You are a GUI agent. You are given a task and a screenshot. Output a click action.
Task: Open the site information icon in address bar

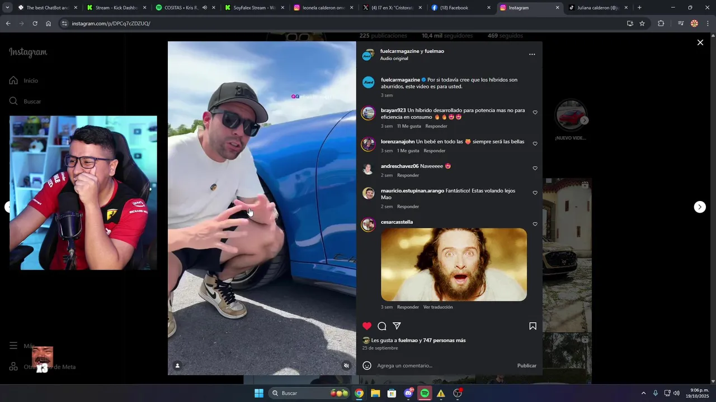64,23
